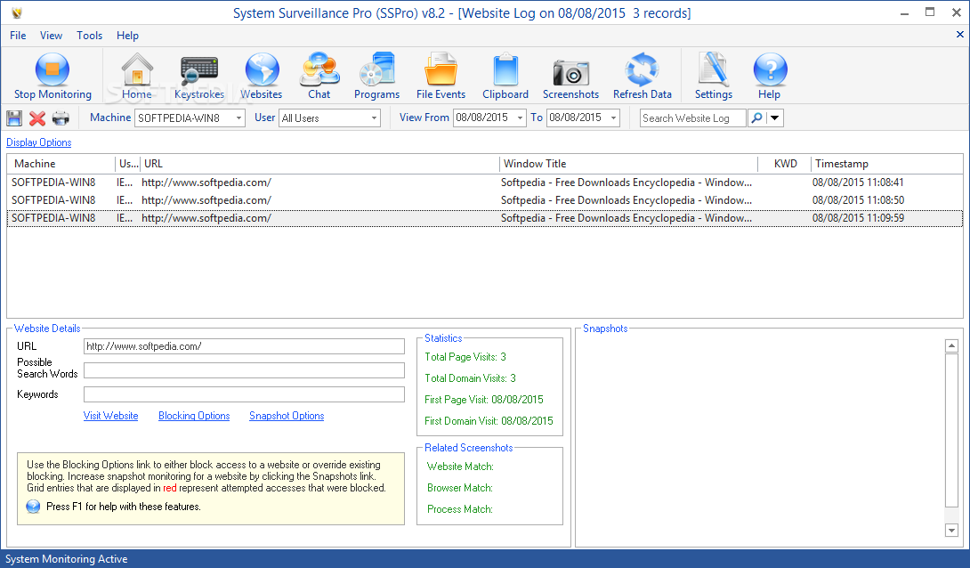Click the save floppy disk icon

click(x=14, y=118)
